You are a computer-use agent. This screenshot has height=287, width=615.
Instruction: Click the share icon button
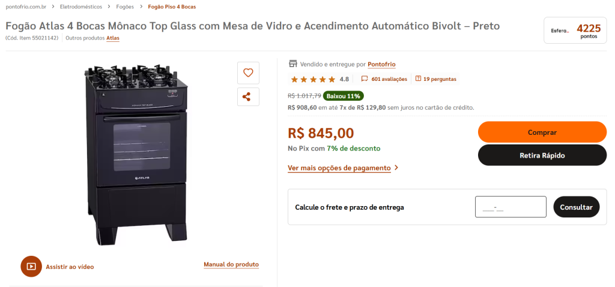248,96
